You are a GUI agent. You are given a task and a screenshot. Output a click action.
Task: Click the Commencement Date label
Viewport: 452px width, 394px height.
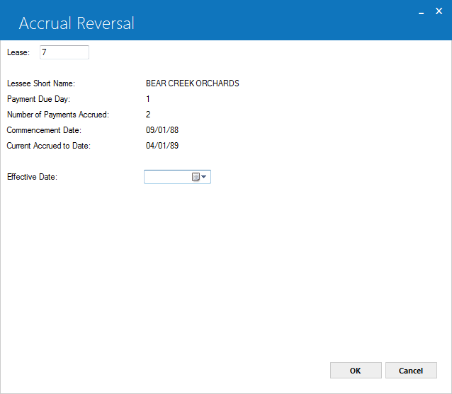pos(44,130)
